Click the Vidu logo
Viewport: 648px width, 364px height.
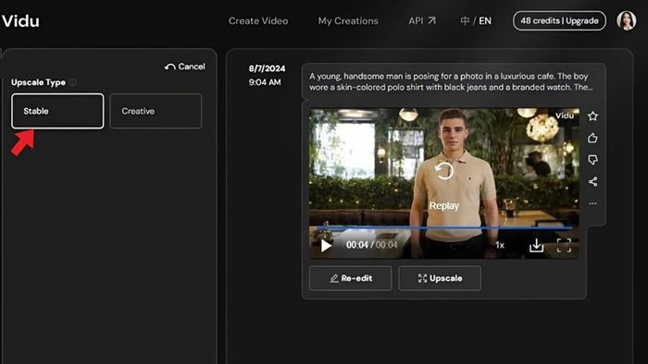pyautogui.click(x=20, y=21)
